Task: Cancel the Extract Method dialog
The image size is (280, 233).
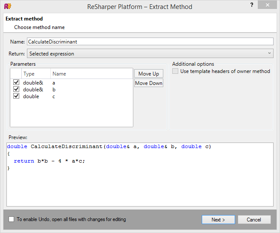Action: [x=254, y=220]
